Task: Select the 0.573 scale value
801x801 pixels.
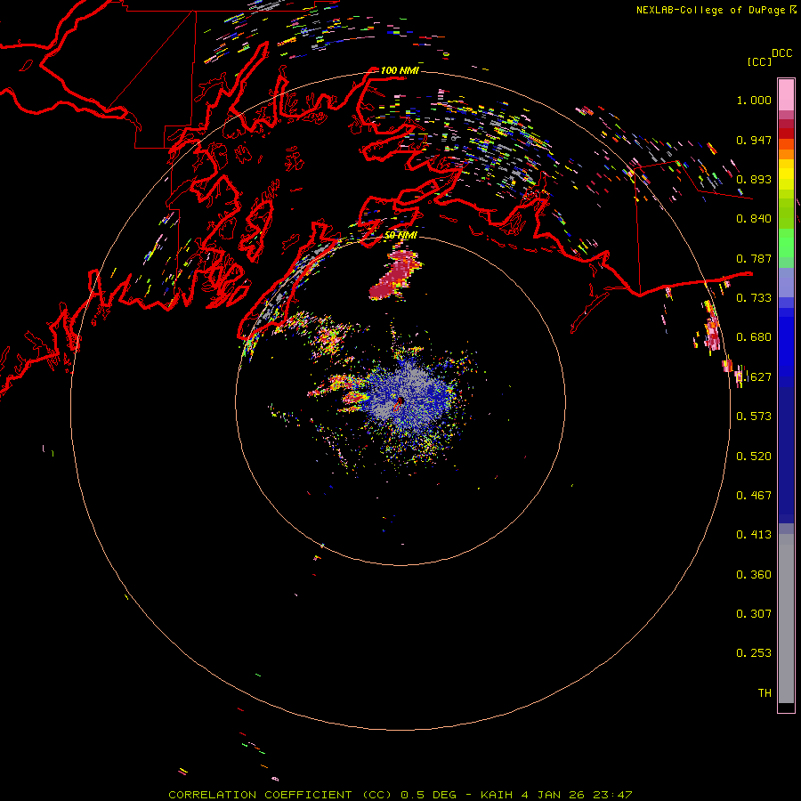Action: [x=754, y=417]
